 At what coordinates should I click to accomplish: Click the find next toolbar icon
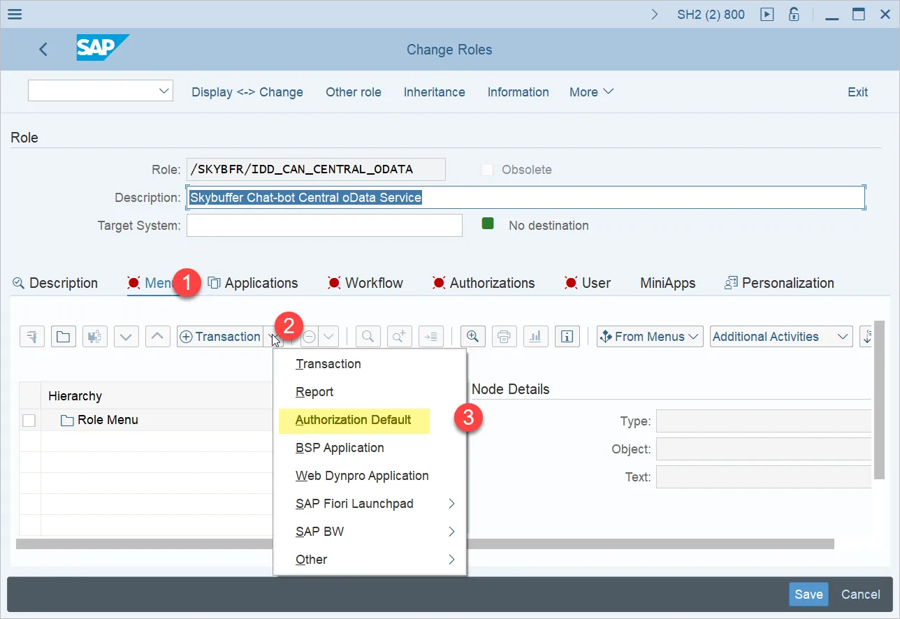pos(400,337)
